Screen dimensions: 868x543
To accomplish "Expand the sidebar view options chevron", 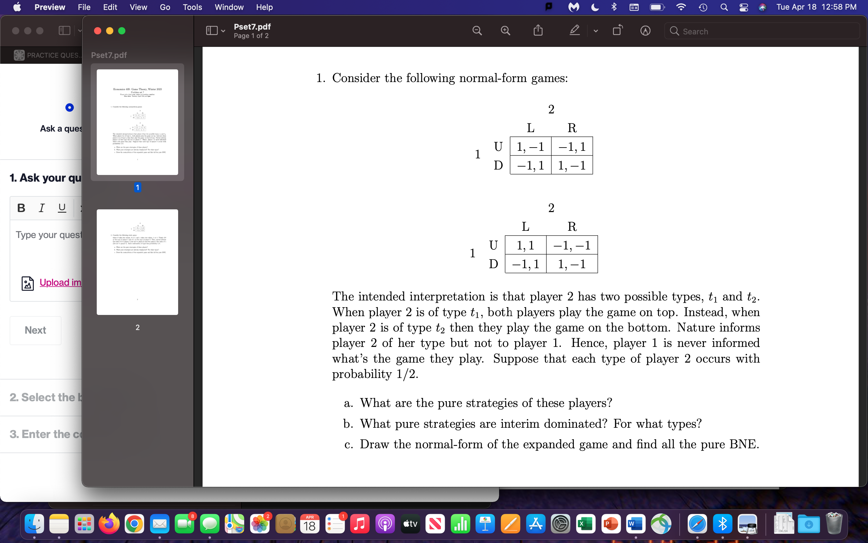I will [223, 31].
